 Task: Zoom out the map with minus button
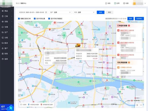[141, 105]
